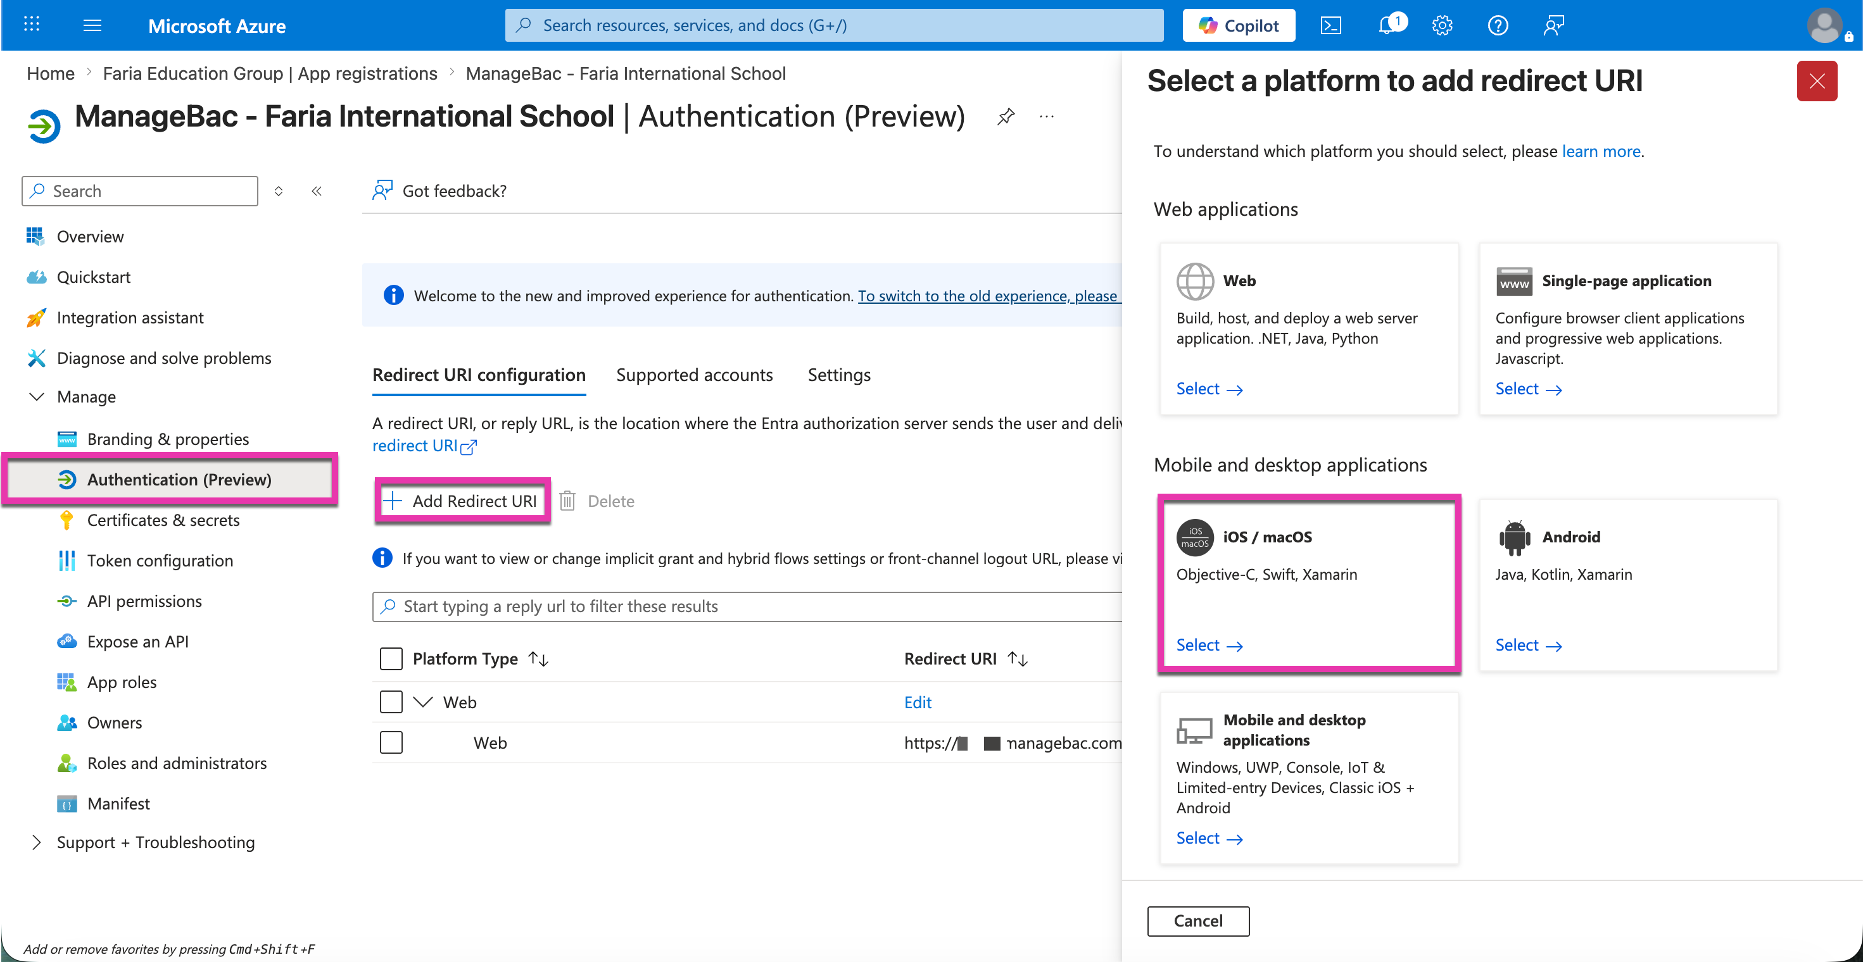Open the portal hamburger menu
Viewport: 1863px width, 962px height.
pos(92,25)
